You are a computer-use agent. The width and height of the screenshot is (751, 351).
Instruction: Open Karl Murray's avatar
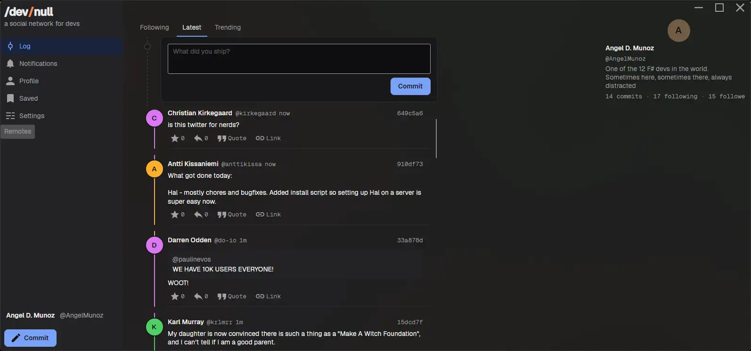pyautogui.click(x=154, y=327)
